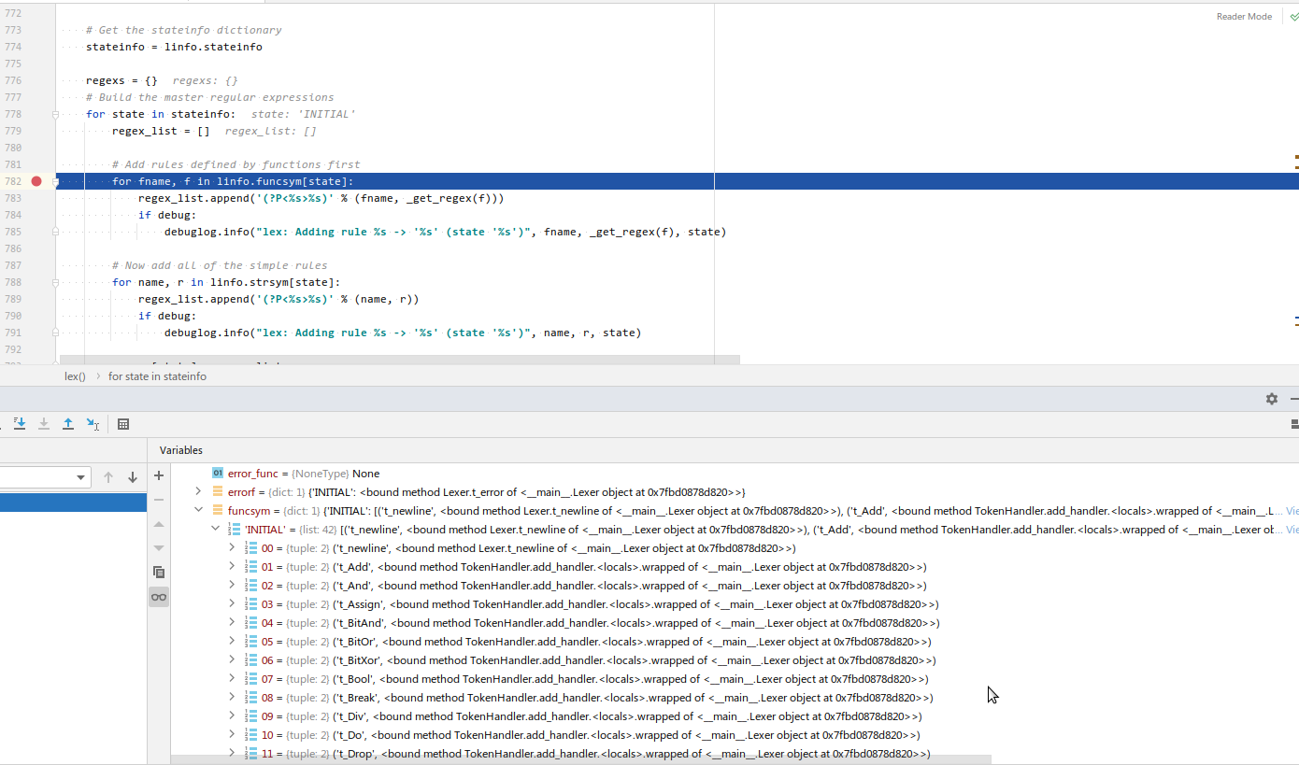Image resolution: width=1299 pixels, height=765 pixels.
Task: Click the Run to Cursor icon
Action: tap(93, 423)
